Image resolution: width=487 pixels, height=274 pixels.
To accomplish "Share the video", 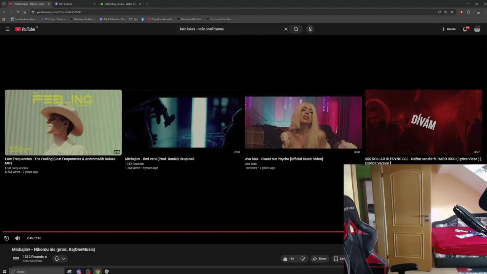I will pos(320,259).
